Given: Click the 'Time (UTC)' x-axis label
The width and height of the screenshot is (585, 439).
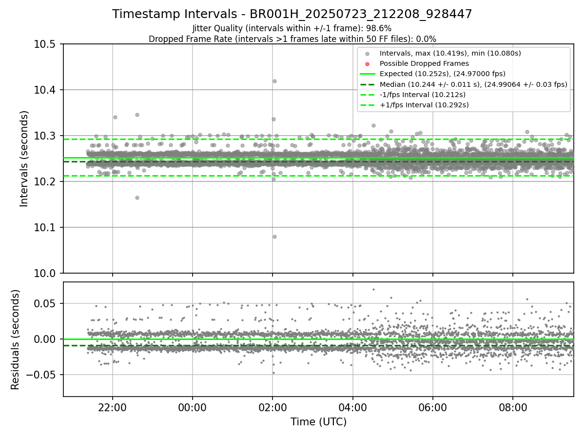Looking at the screenshot, I should point(318,422).
